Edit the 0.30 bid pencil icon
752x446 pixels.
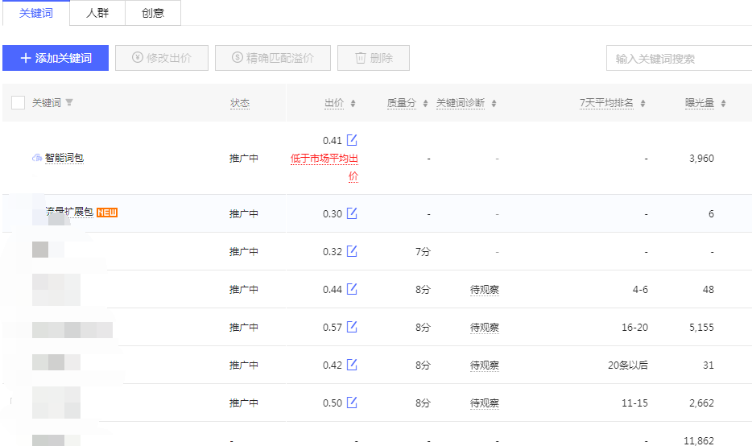352,213
